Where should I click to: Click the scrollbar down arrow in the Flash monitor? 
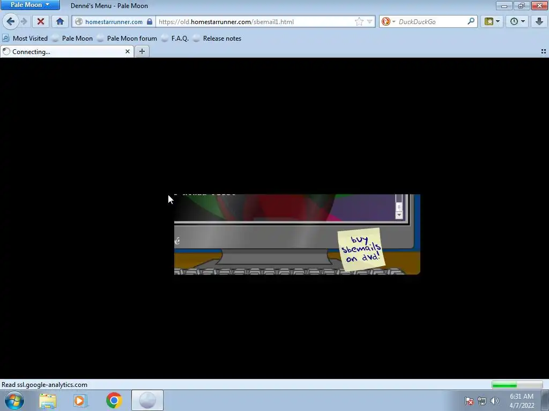click(x=399, y=215)
